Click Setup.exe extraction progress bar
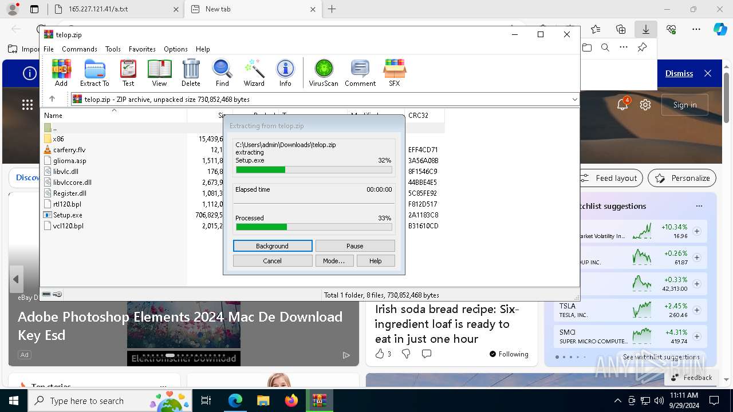The width and height of the screenshot is (733, 412). (314, 170)
